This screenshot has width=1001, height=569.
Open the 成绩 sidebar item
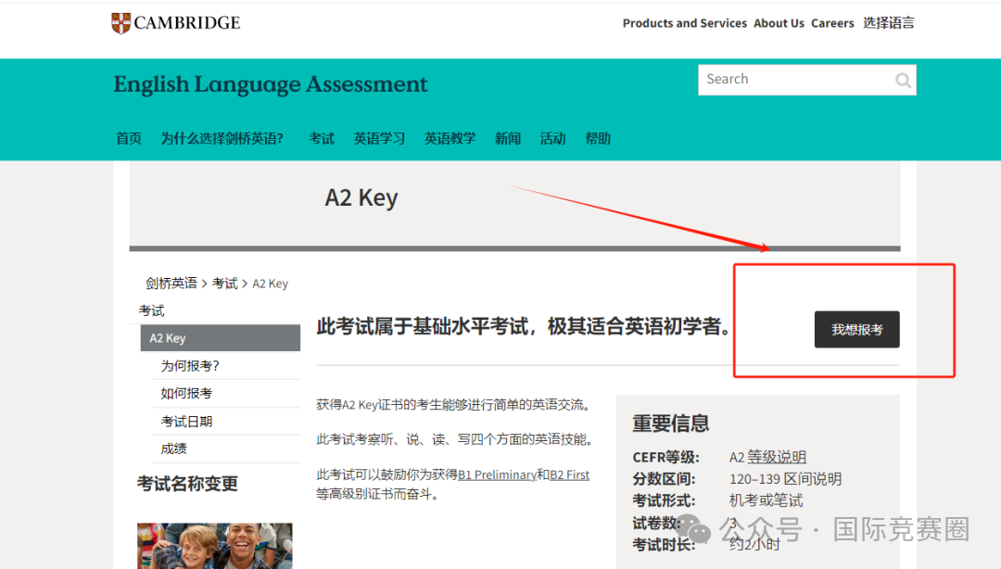pyautogui.click(x=173, y=449)
